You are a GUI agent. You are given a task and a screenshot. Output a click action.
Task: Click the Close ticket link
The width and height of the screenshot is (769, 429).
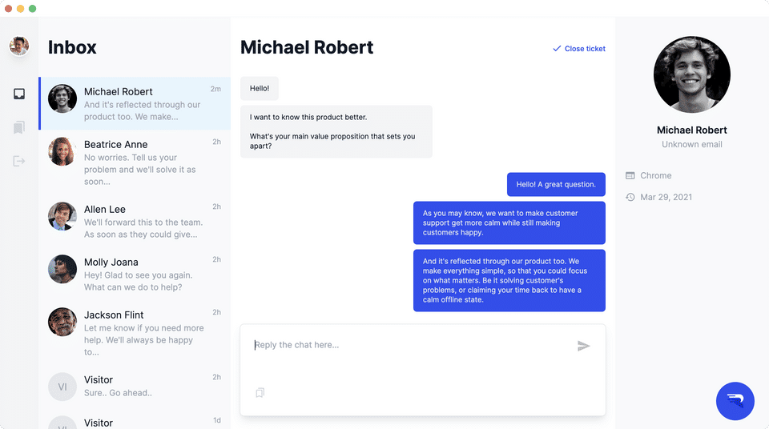pos(579,49)
